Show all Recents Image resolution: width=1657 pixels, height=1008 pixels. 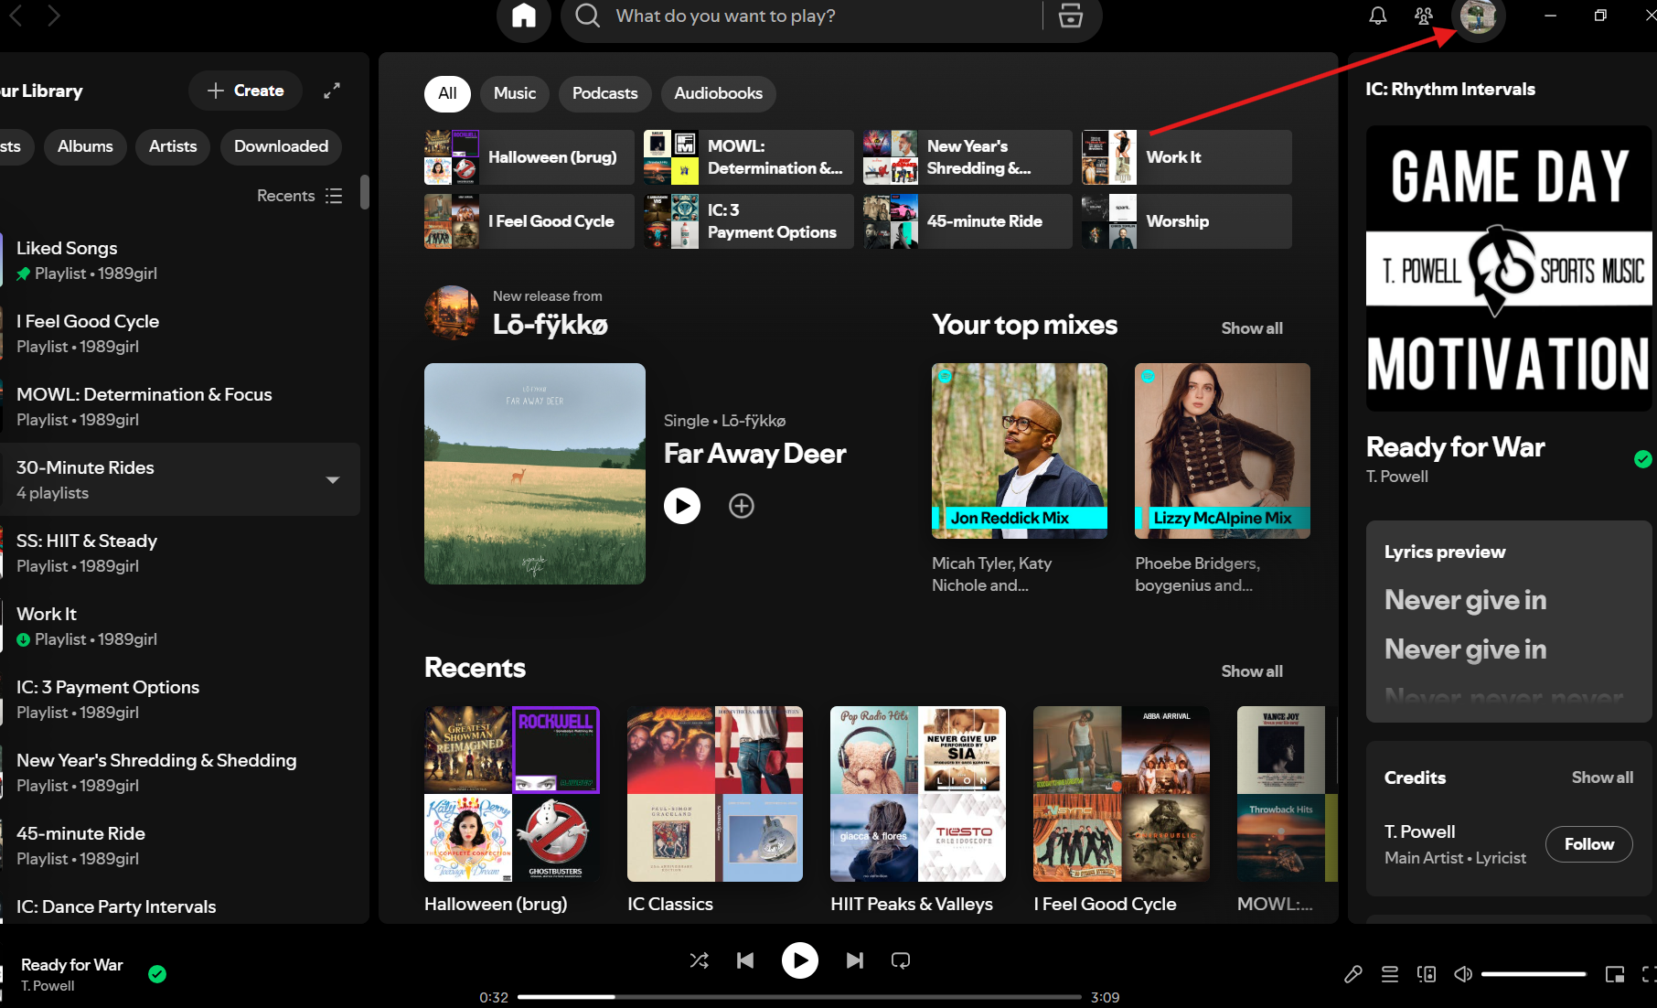(1252, 671)
